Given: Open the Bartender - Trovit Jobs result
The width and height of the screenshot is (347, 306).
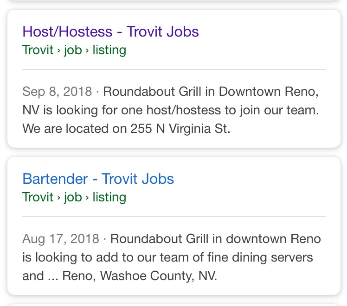Looking at the screenshot, I should [x=98, y=179].
